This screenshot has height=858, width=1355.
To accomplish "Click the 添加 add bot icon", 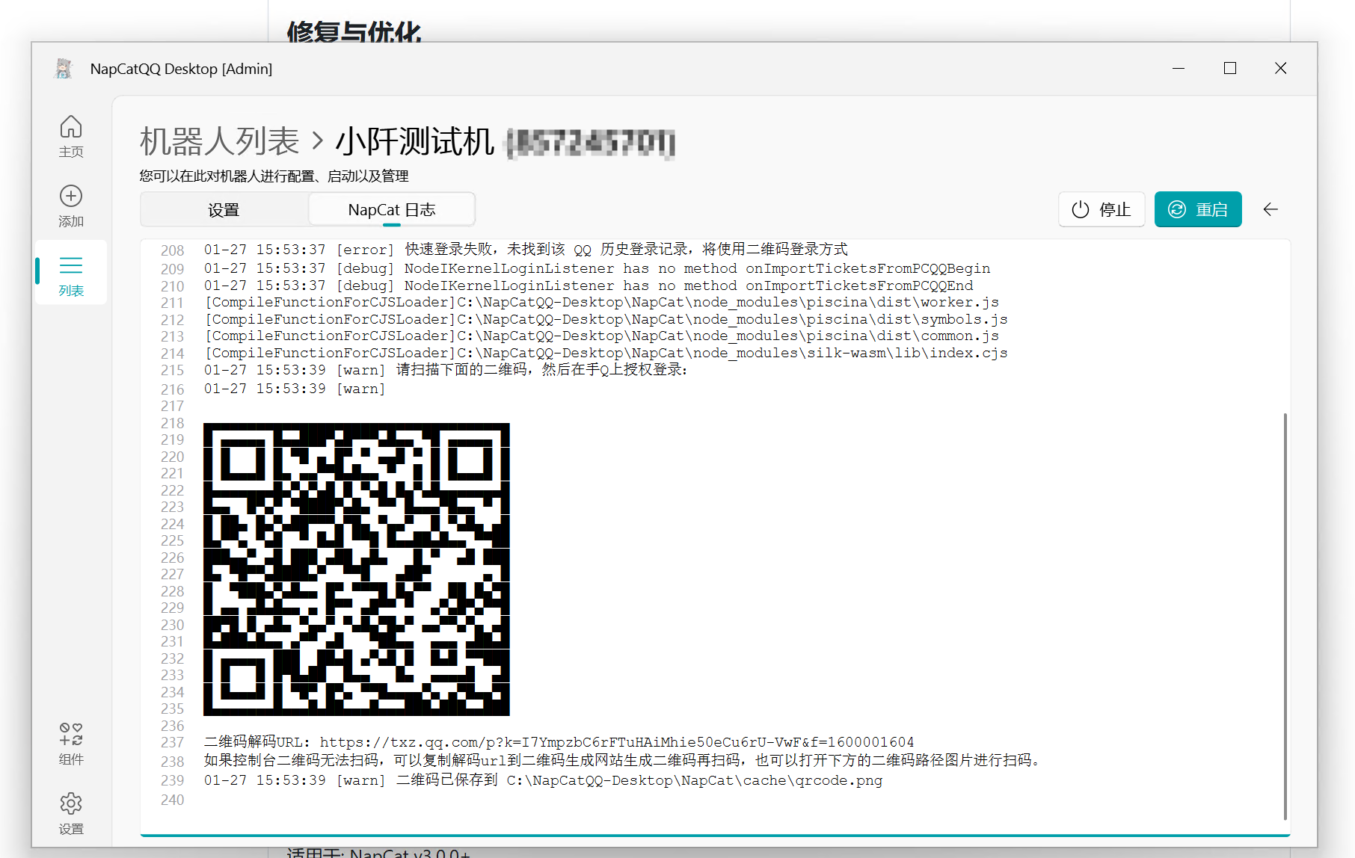I will [71, 206].
